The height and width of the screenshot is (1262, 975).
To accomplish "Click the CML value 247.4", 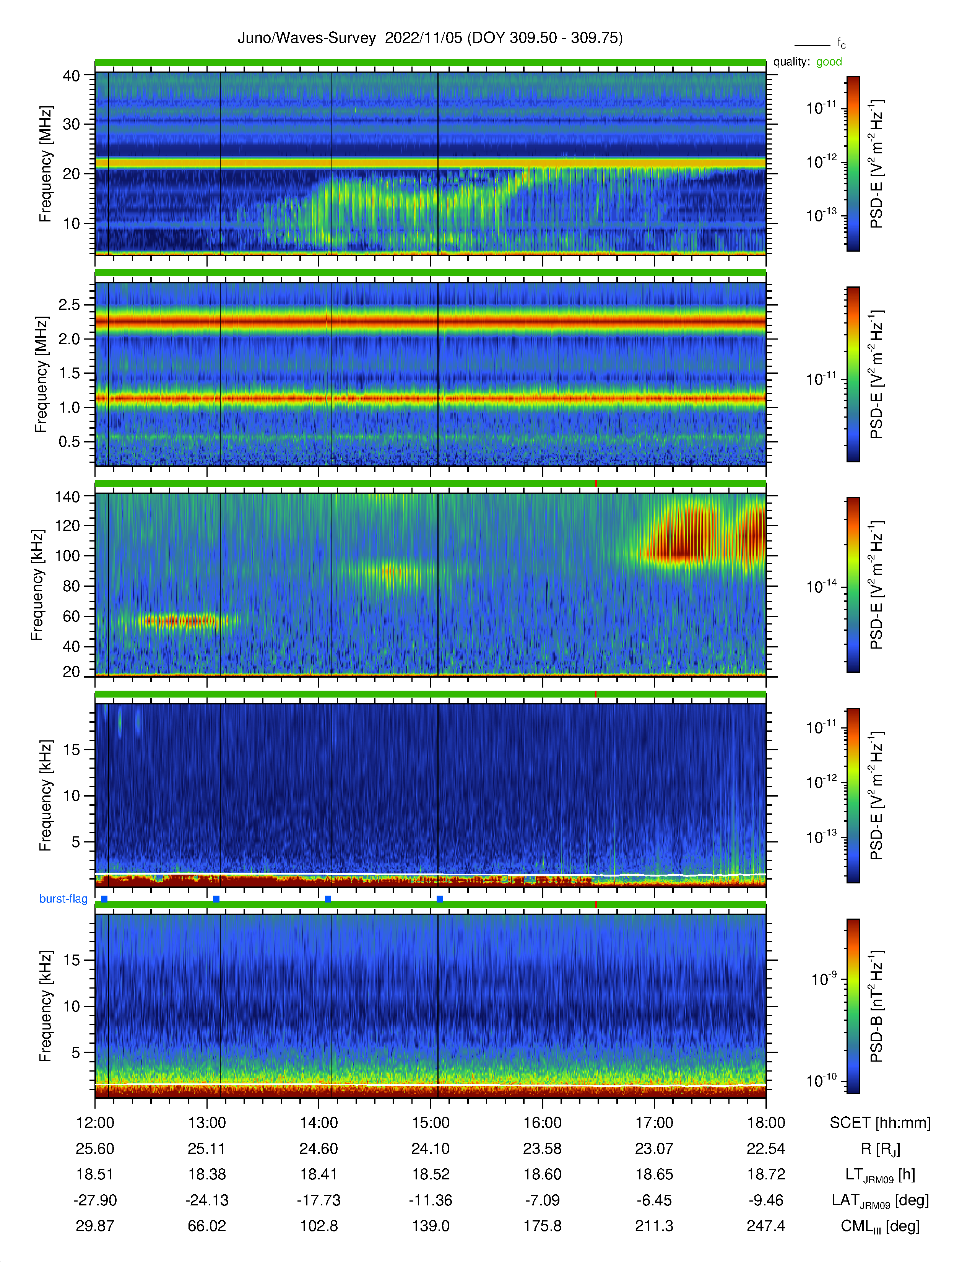I will click(766, 1226).
